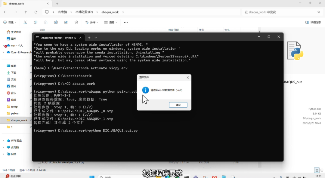325x178 pixels.
Task: Open the terminal new-tab profile dropdown arrow
Action: [x=96, y=38]
